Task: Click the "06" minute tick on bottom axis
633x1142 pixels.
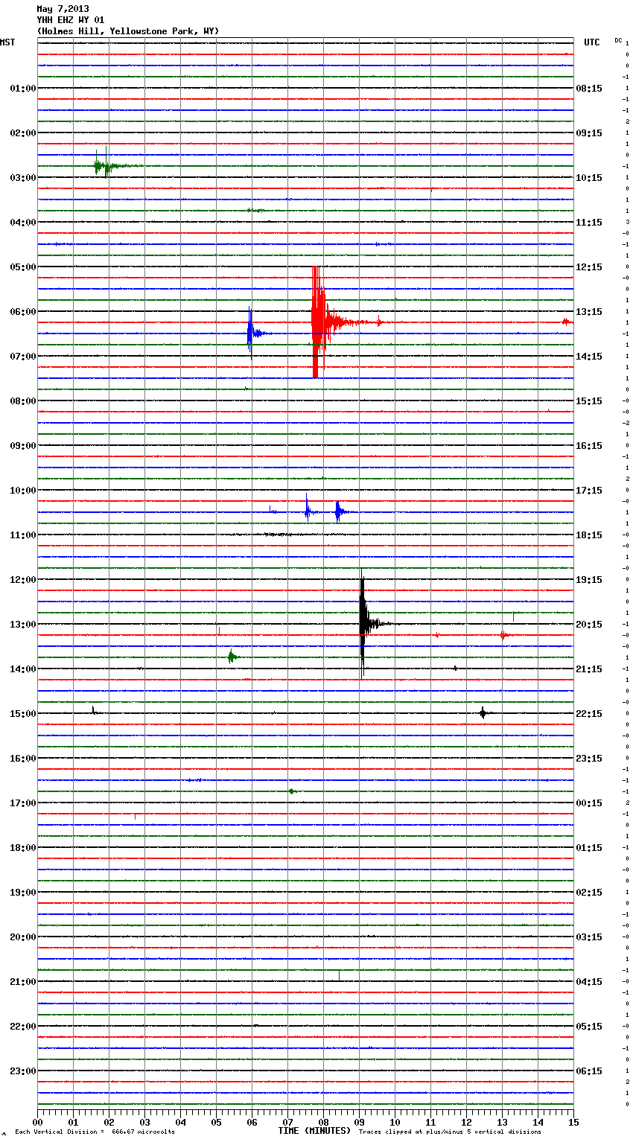Action: [x=252, y=1122]
